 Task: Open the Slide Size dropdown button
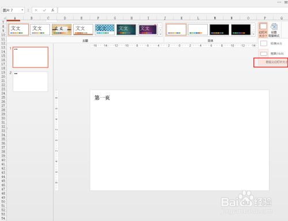click(263, 30)
